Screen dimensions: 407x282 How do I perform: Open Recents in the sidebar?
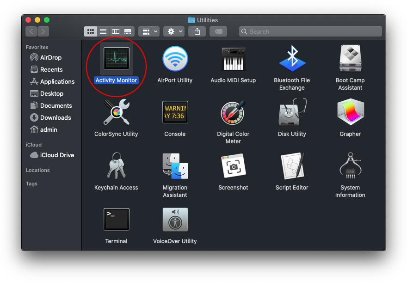46,69
